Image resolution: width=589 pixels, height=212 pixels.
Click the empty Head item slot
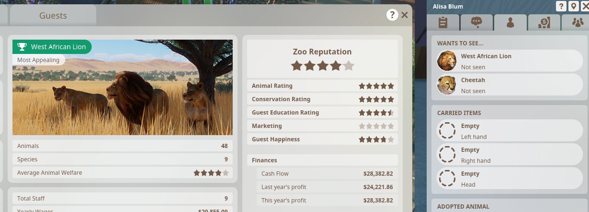click(x=511, y=179)
